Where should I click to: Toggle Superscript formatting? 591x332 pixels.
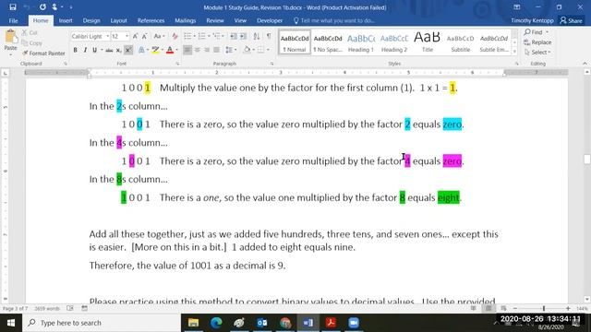click(128, 50)
